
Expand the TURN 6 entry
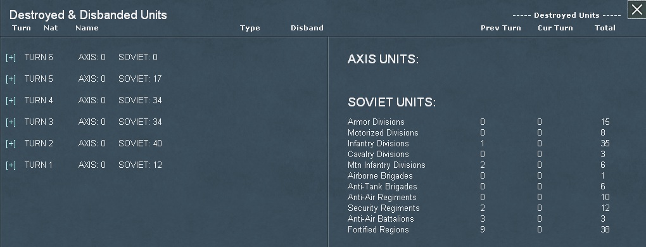coord(11,58)
